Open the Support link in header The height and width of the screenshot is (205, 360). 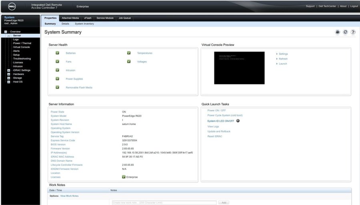pyautogui.click(x=310, y=6)
